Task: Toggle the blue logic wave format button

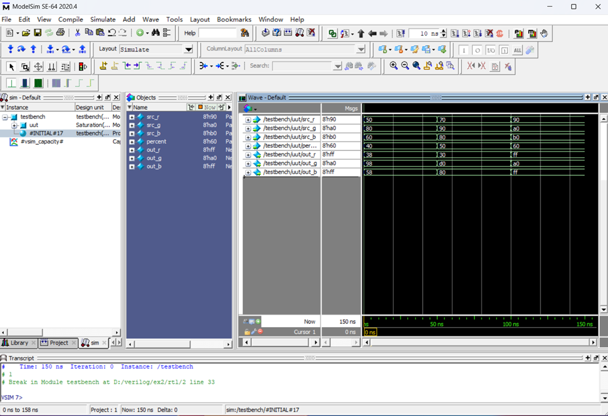Action: pyautogui.click(x=25, y=83)
